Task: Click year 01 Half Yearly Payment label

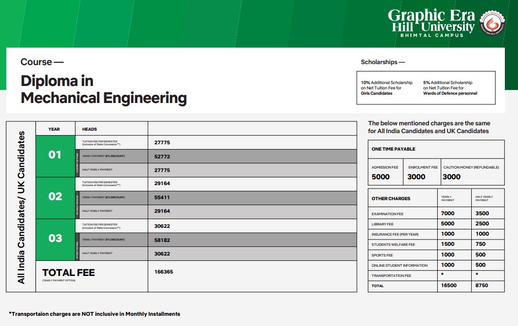Action: click(x=97, y=170)
